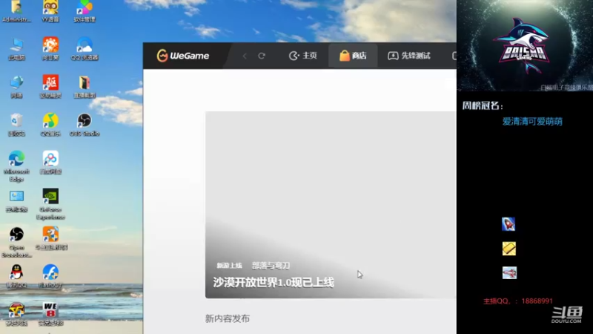This screenshot has height=334, width=593.
Task: Click the 新游上线 tag on the banner
Action: (x=229, y=266)
